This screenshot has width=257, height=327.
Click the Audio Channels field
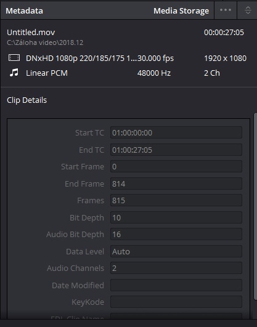(x=176, y=268)
